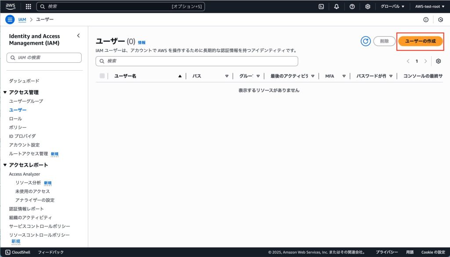Click the CloudShell icon in the footer

click(x=8, y=252)
